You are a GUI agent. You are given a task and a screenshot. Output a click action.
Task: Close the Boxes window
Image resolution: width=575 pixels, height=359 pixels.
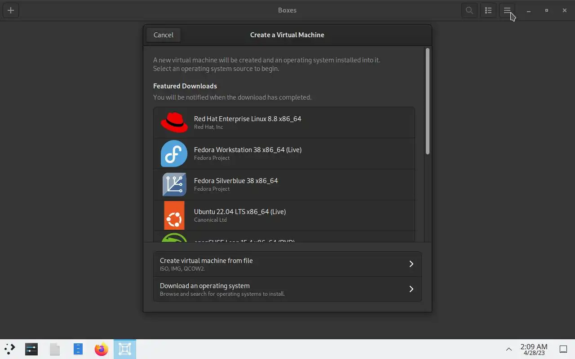(x=565, y=10)
